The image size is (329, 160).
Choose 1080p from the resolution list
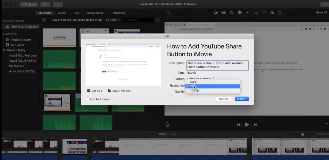[195, 90]
